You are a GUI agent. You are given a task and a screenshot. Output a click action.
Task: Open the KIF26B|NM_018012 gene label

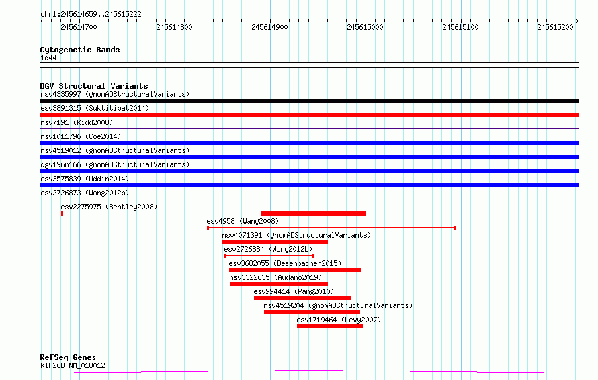(73, 365)
